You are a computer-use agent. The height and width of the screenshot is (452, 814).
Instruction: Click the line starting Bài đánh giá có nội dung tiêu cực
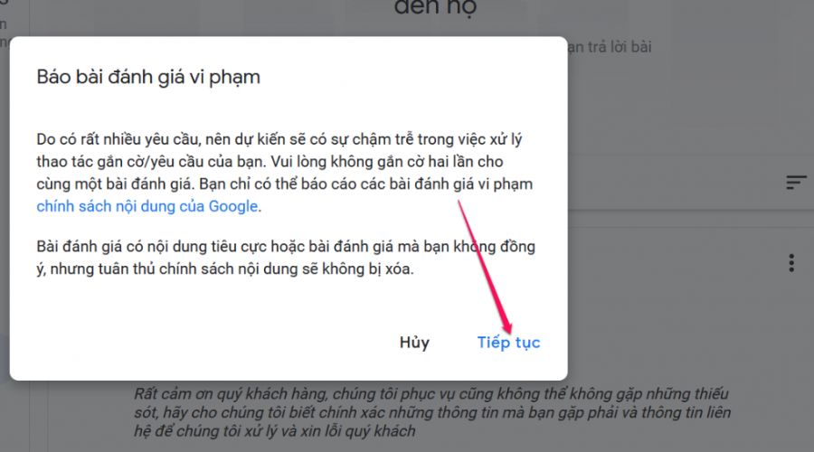point(286,246)
